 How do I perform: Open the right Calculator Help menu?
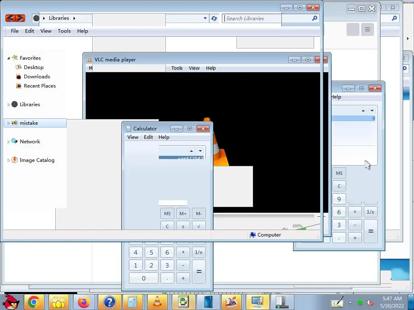tap(336, 97)
